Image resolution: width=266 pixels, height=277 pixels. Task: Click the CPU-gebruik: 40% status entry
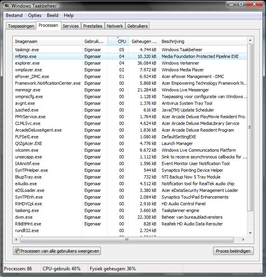pyautogui.click(x=61, y=269)
